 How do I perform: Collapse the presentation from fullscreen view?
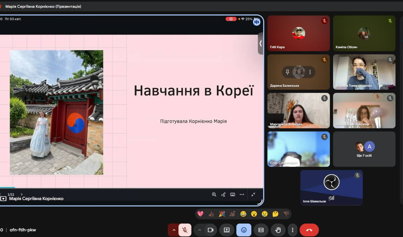pos(253,195)
